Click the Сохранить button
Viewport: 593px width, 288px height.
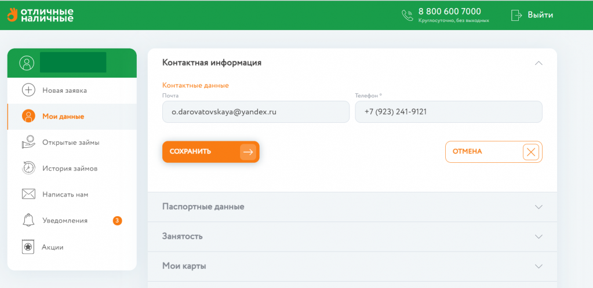[x=210, y=152]
